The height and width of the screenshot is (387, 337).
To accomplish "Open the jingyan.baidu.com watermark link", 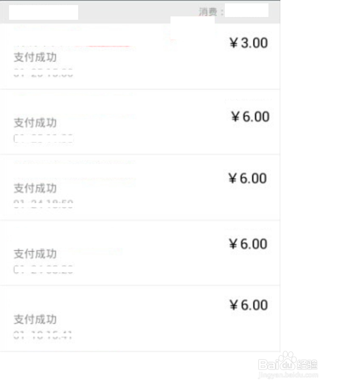I will click(288, 375).
